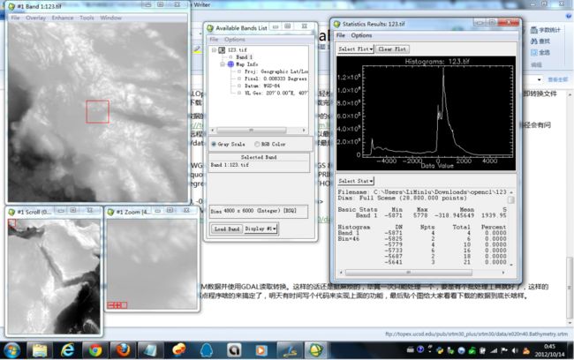Click the clock showing 0:45
Screen dimensions: 574x360
(549, 346)
